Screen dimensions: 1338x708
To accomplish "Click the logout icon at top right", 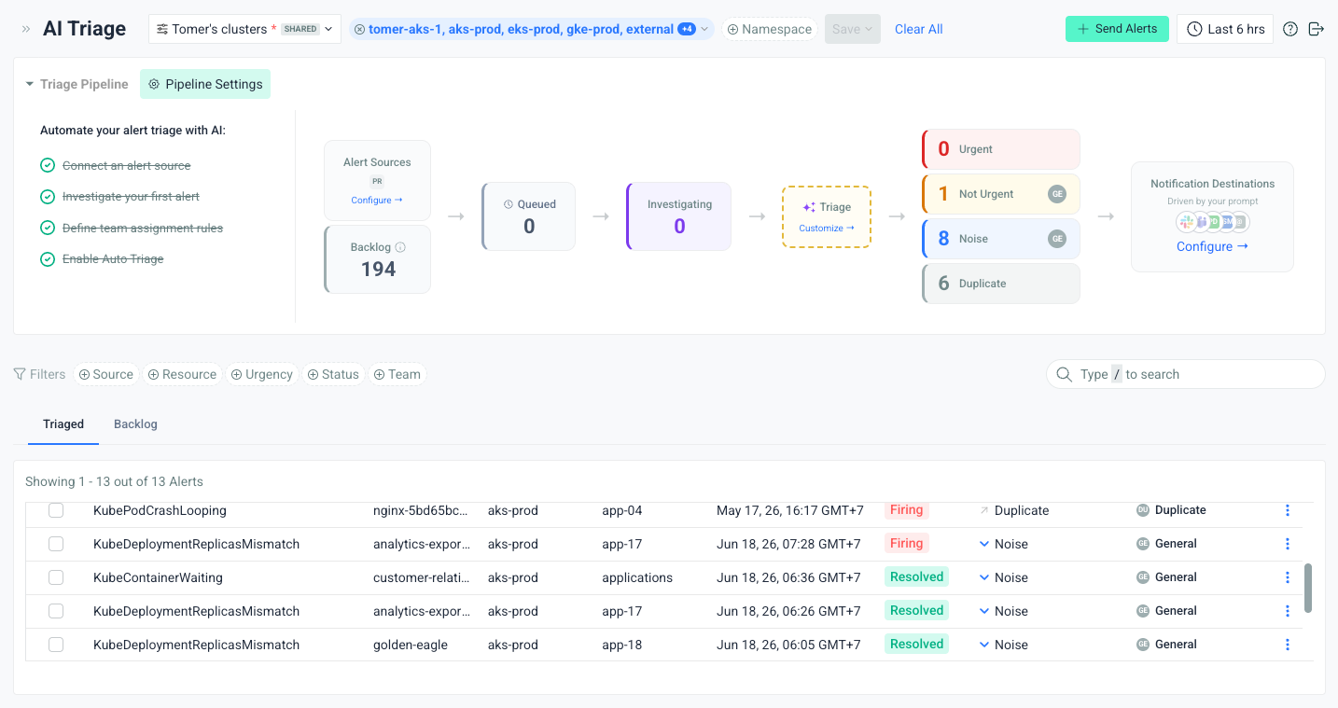I will tap(1317, 29).
